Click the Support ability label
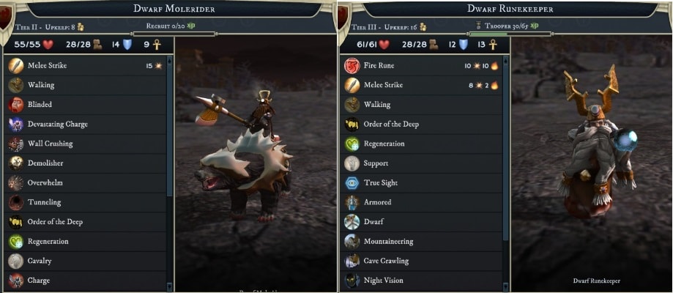This screenshot has width=673, height=293. [376, 163]
